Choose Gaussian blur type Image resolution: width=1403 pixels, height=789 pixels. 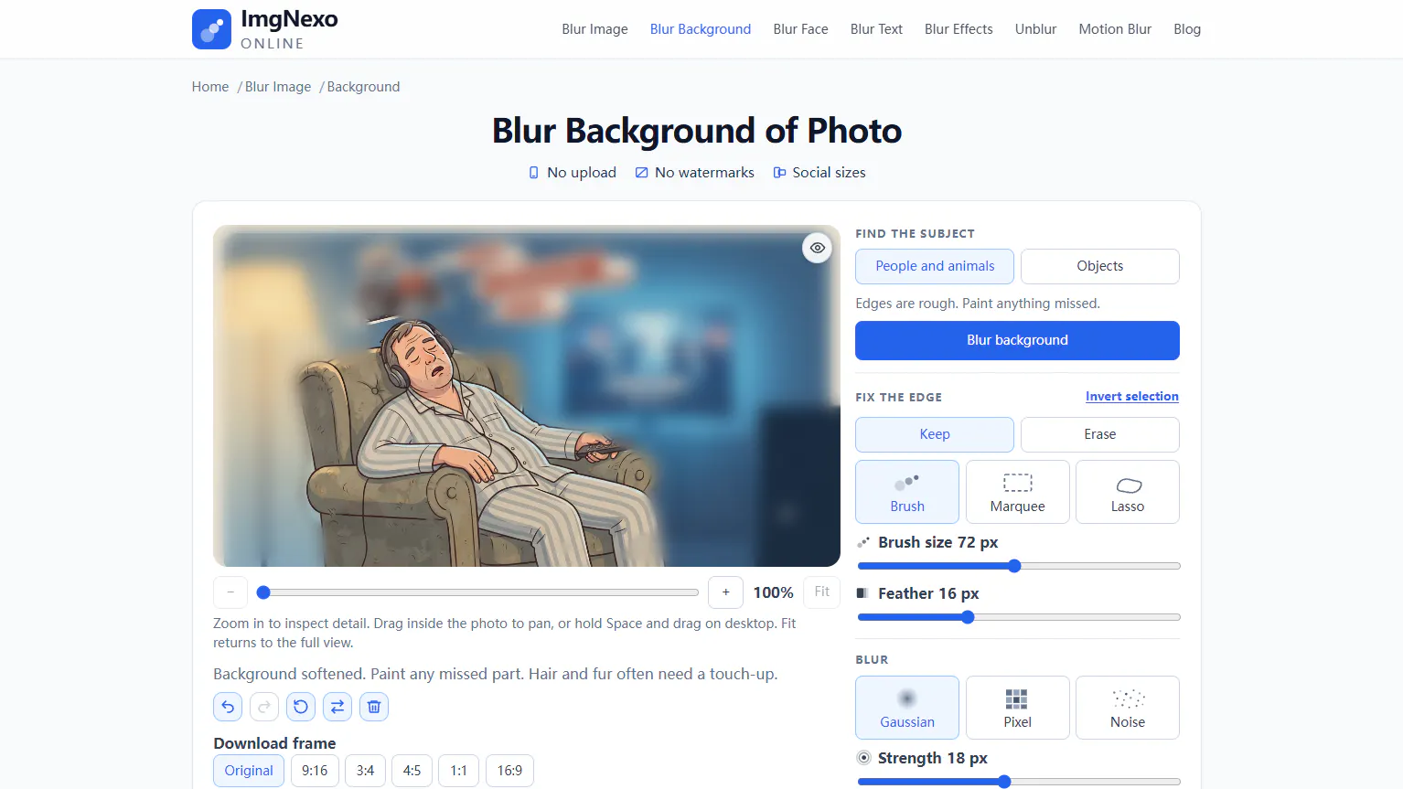pos(907,708)
